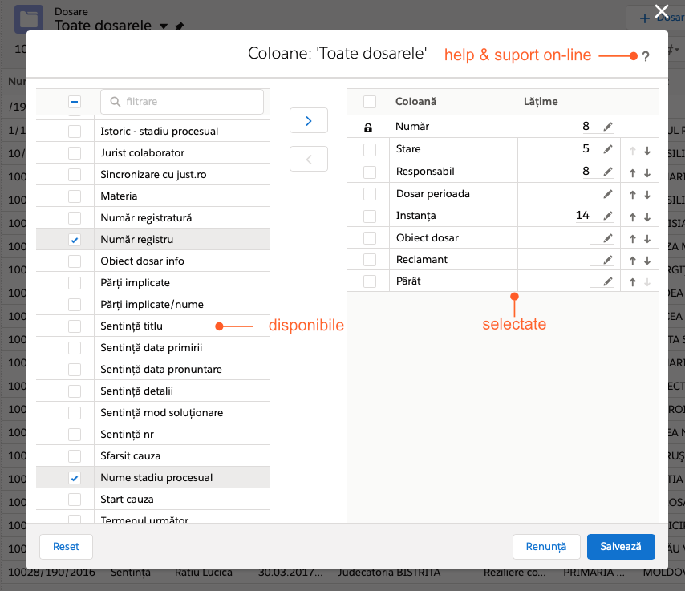Check Sincronizare cu just.ro checkbox
Screen dimensions: 685x591
click(75, 175)
